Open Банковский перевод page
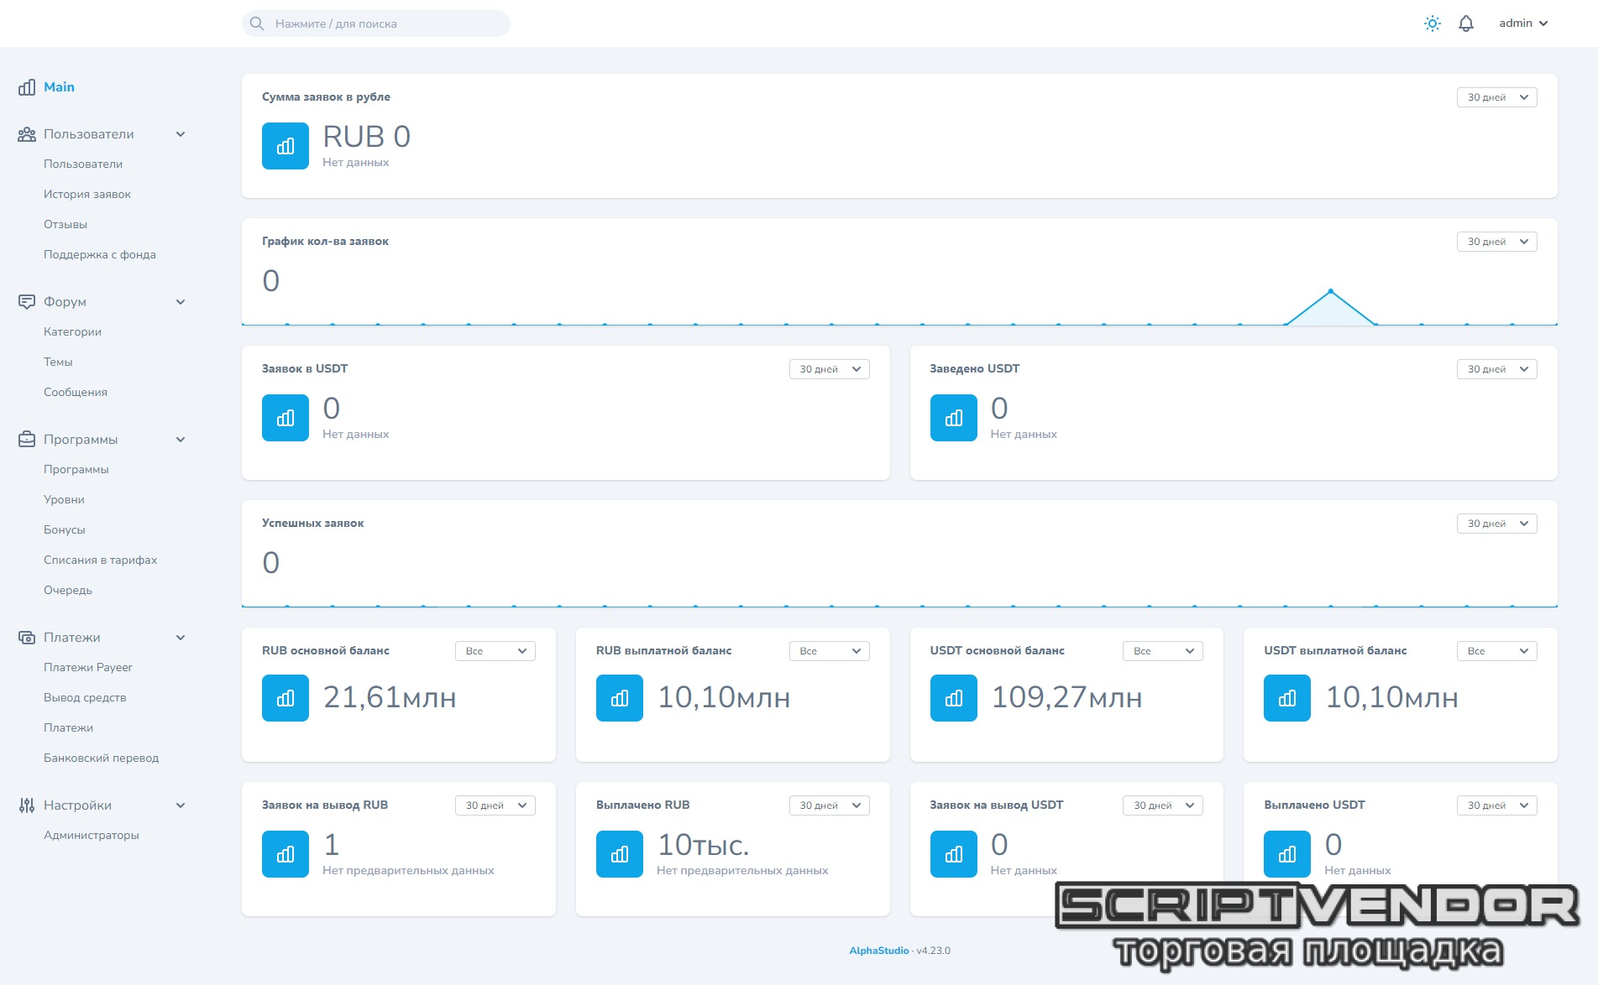Viewport: 1598px width, 985px height. tap(102, 758)
